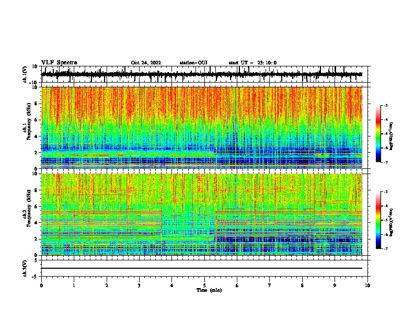This screenshot has height=320, width=414.
Task: Click the ch.2 spectrogram panel
Action: tap(202, 214)
